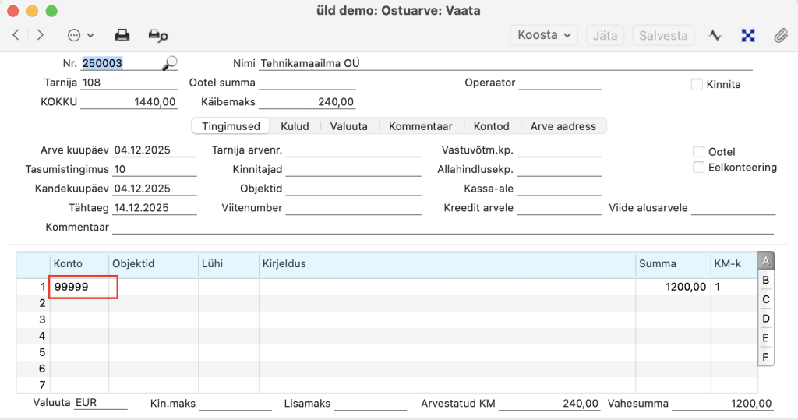Screen dimensions: 798x420
Task: Open the blue link manager icon
Action: click(x=748, y=35)
